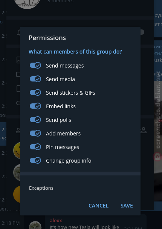Click the CANCEL button
The width and height of the screenshot is (162, 229).
pos(98,206)
